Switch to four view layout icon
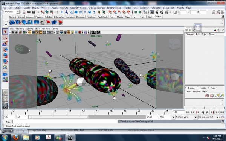Viewport: 226px width, 141px height. pos(5,99)
